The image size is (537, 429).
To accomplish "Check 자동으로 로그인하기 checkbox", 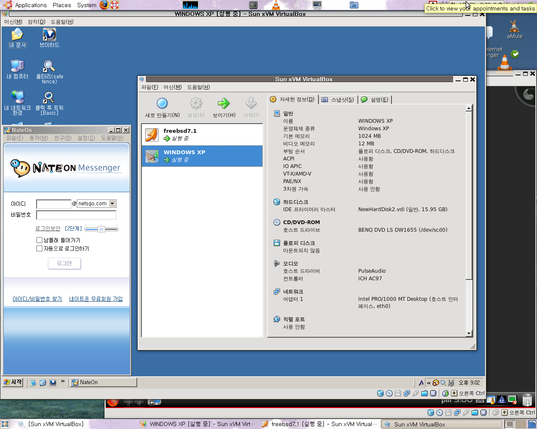I will click(39, 248).
